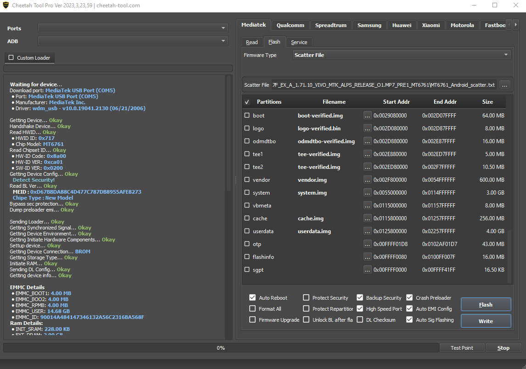
Task: Enable the Firmware Upgrade option
Action: click(x=252, y=319)
